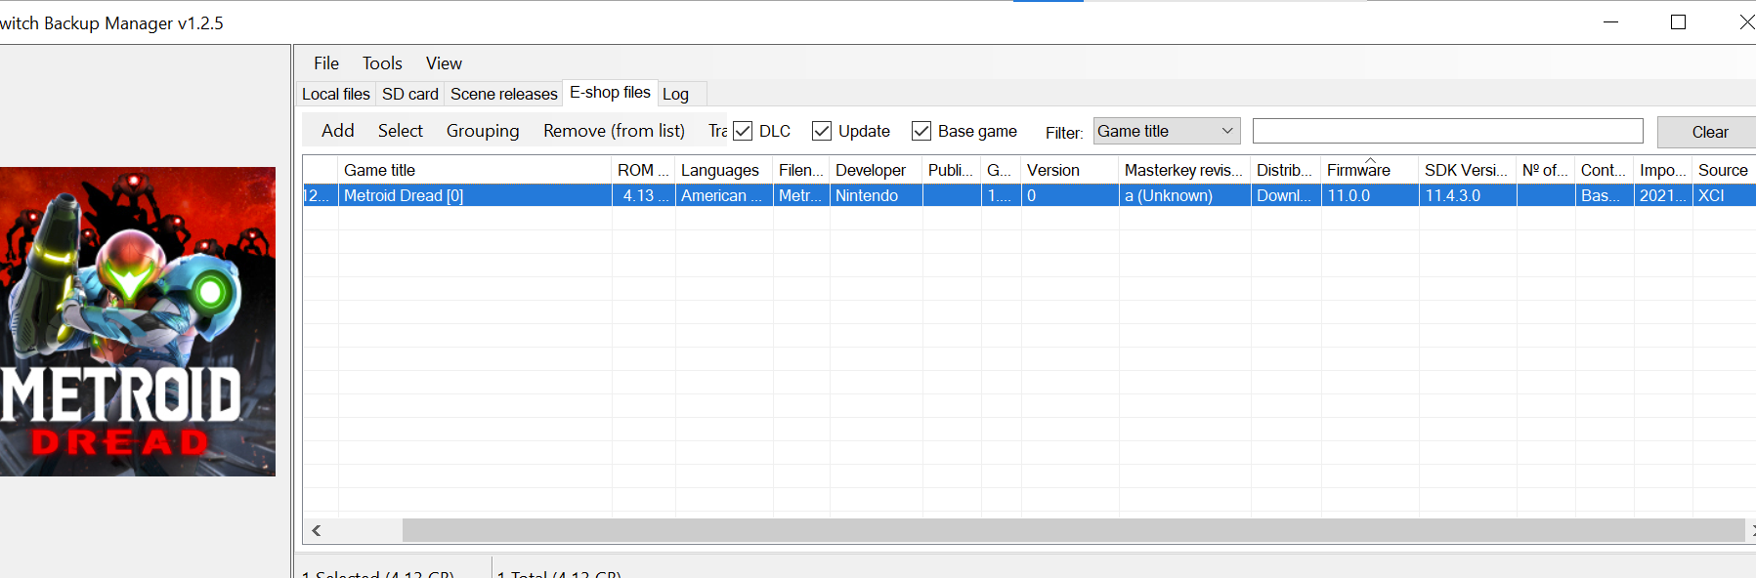Toggle the Update checkbox
This screenshot has height=578, width=1756.
click(x=822, y=131)
